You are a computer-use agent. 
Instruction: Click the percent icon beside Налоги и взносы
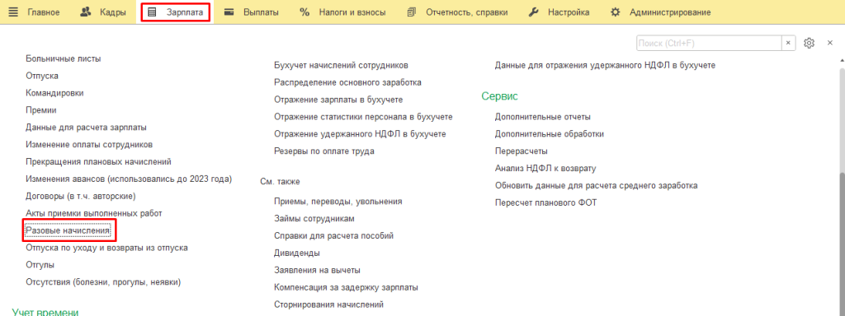(x=304, y=12)
